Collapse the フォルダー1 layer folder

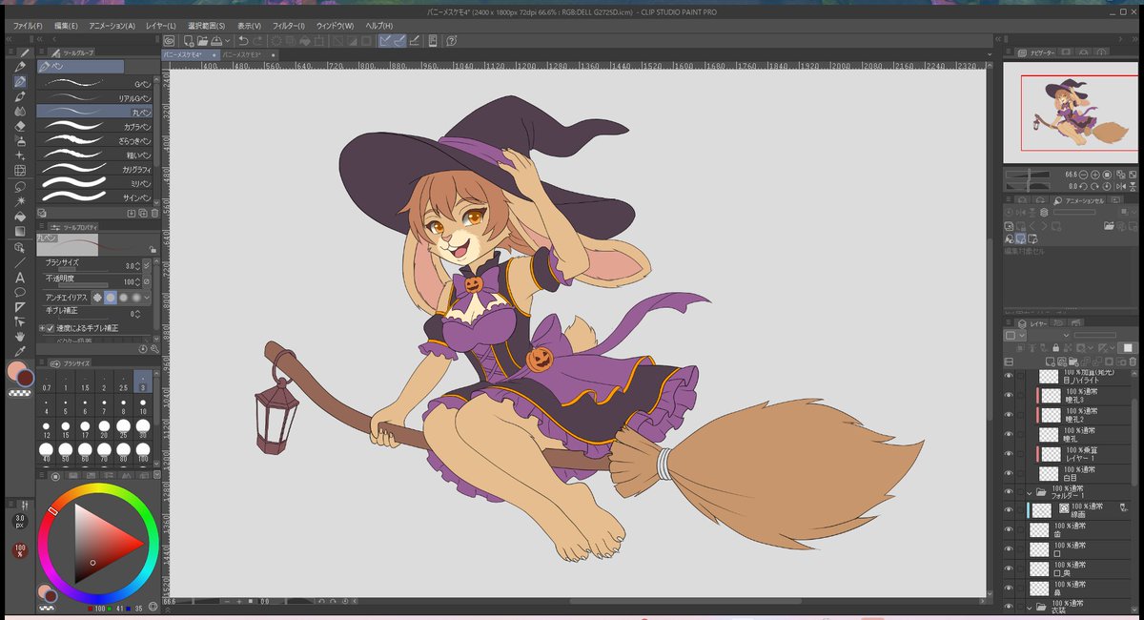pyautogui.click(x=1031, y=492)
